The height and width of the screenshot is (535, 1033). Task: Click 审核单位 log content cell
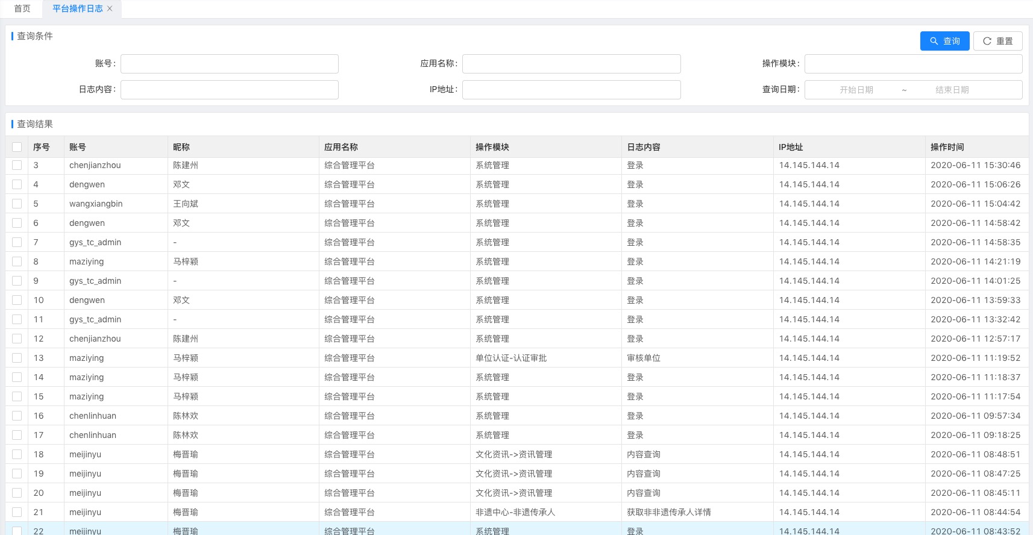coord(644,358)
